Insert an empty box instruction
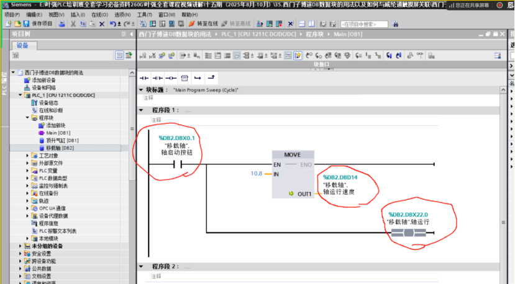Viewport: 515px width, 284px height. point(185,78)
